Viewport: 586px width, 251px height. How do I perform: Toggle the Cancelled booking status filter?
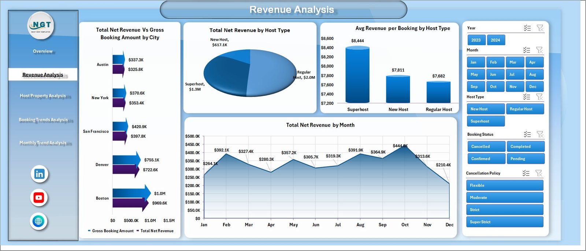coord(486,146)
